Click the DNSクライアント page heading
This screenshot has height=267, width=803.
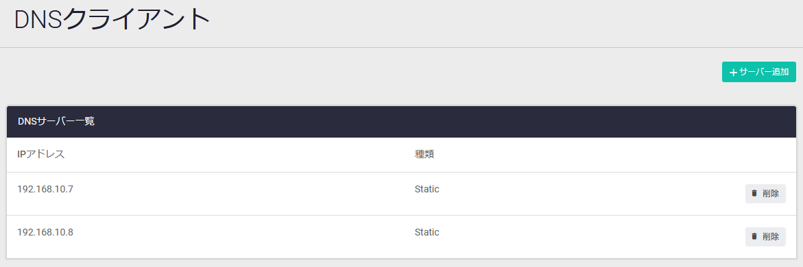[x=112, y=21]
